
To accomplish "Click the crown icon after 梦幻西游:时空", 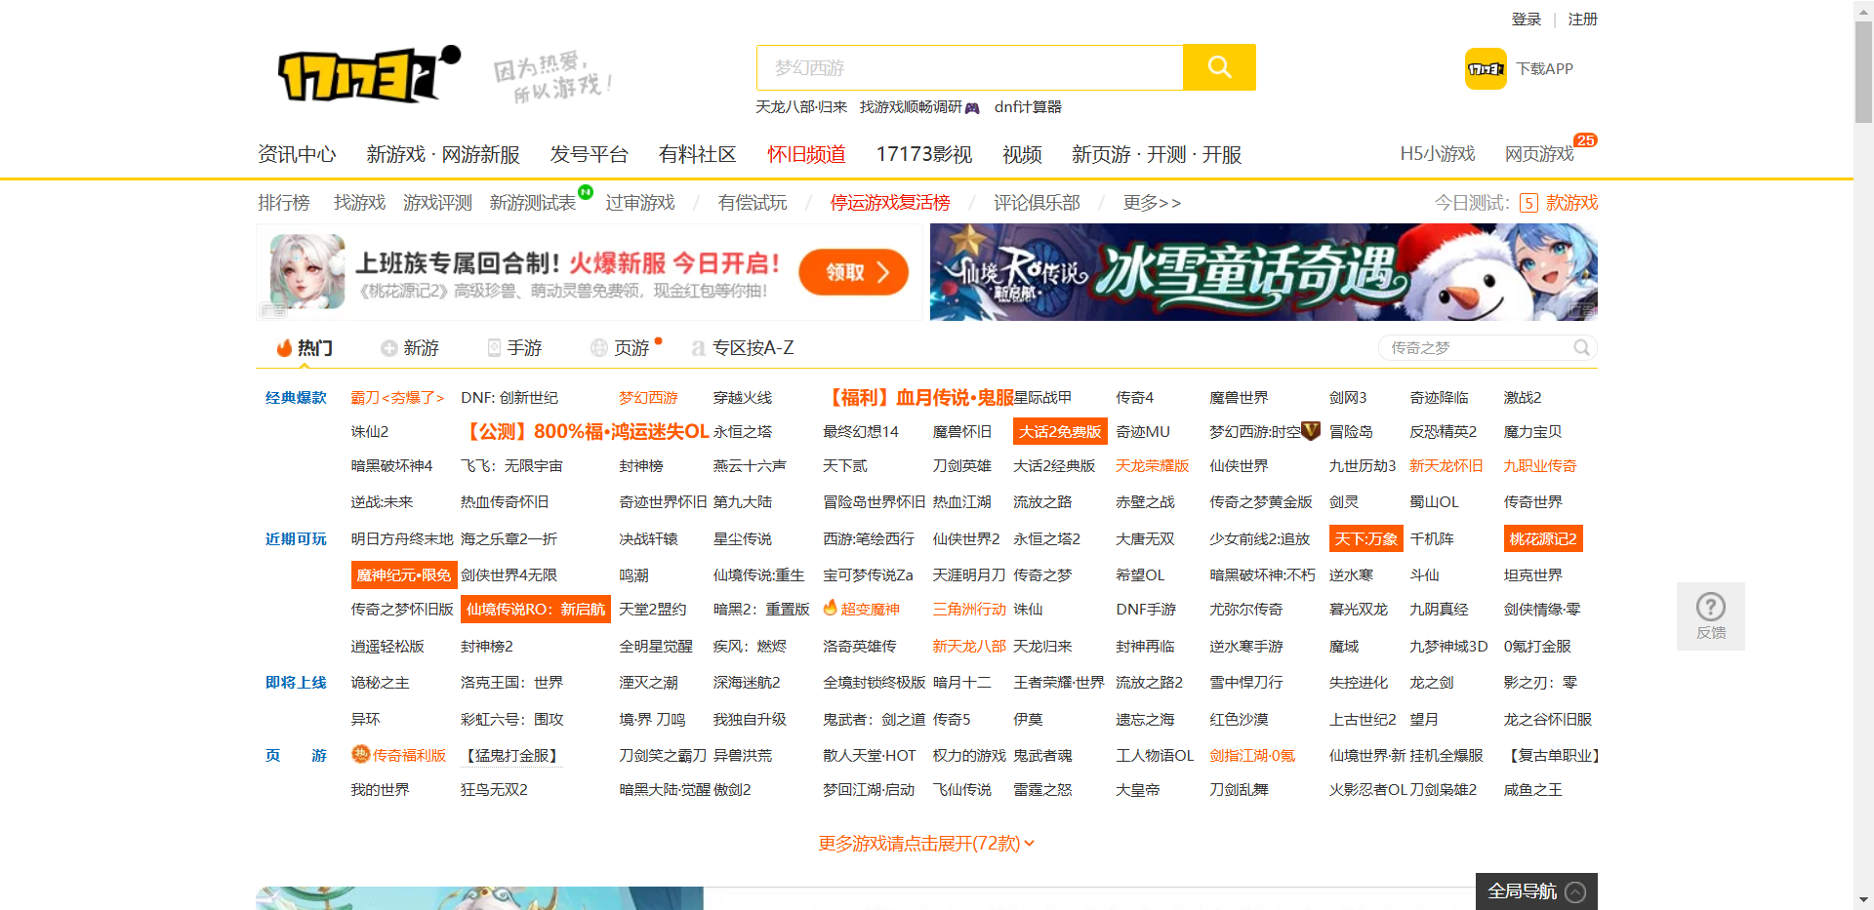I will (x=1311, y=430).
